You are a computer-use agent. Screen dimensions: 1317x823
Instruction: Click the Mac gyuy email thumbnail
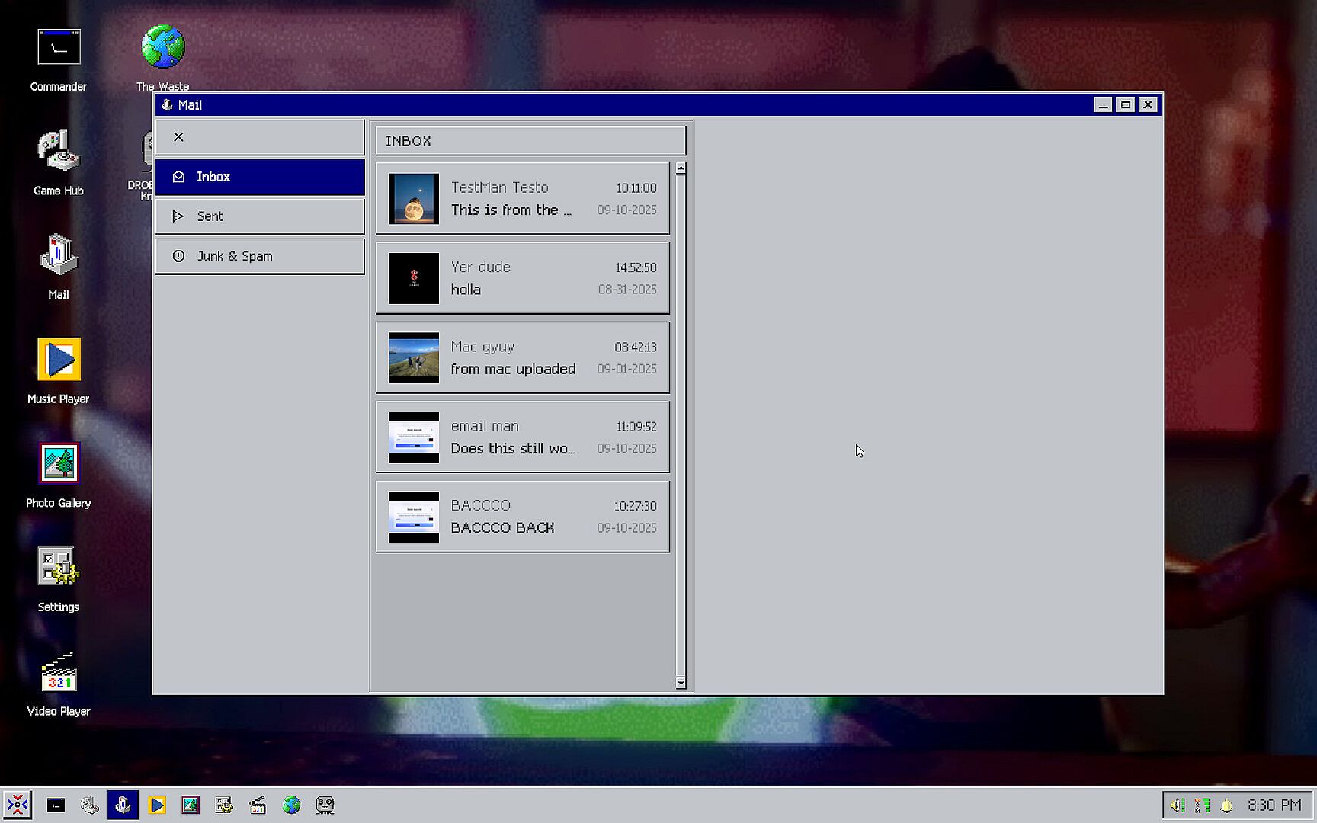point(414,357)
